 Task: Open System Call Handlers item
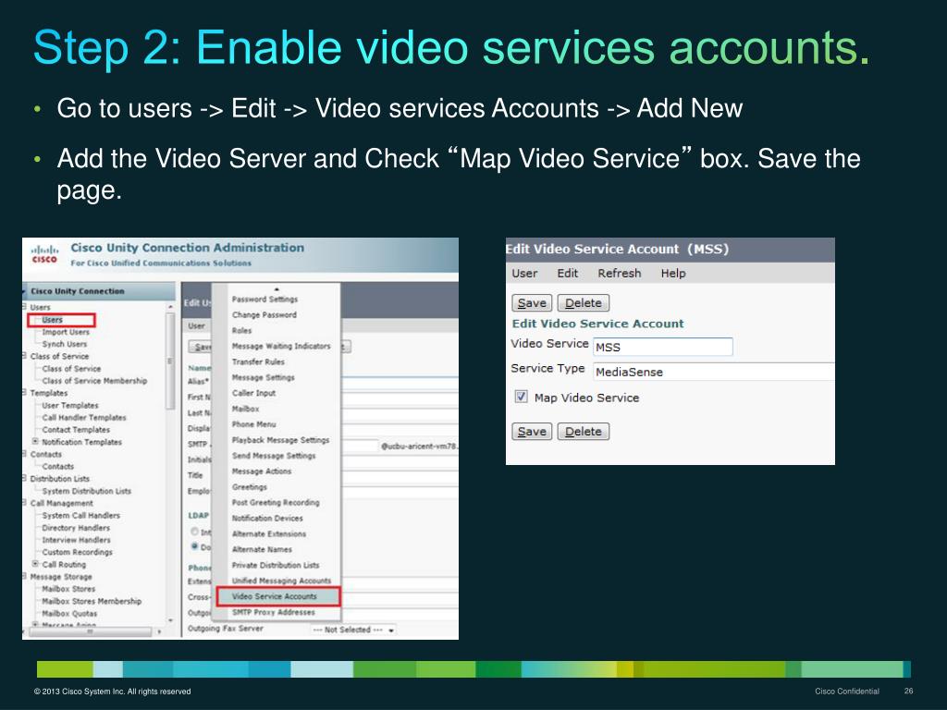point(80,515)
